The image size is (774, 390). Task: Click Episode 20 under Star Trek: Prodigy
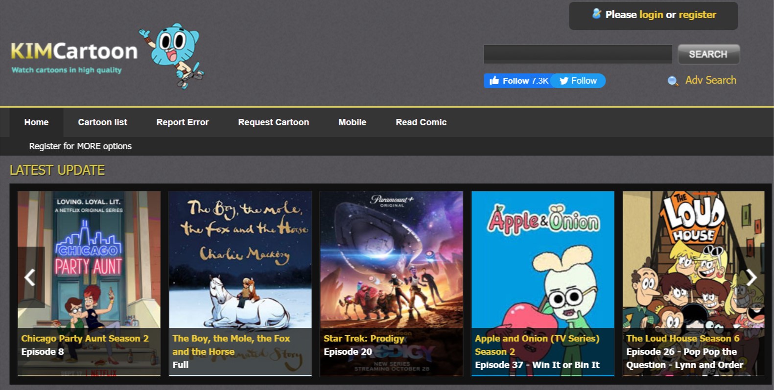point(348,352)
